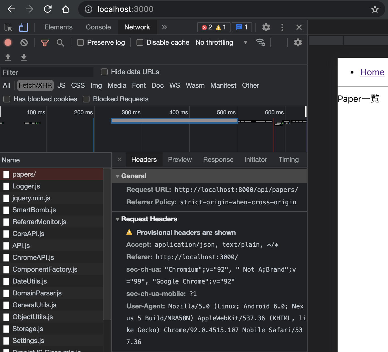Tick the Hide data URLs checkbox
The width and height of the screenshot is (388, 352).
coord(104,72)
